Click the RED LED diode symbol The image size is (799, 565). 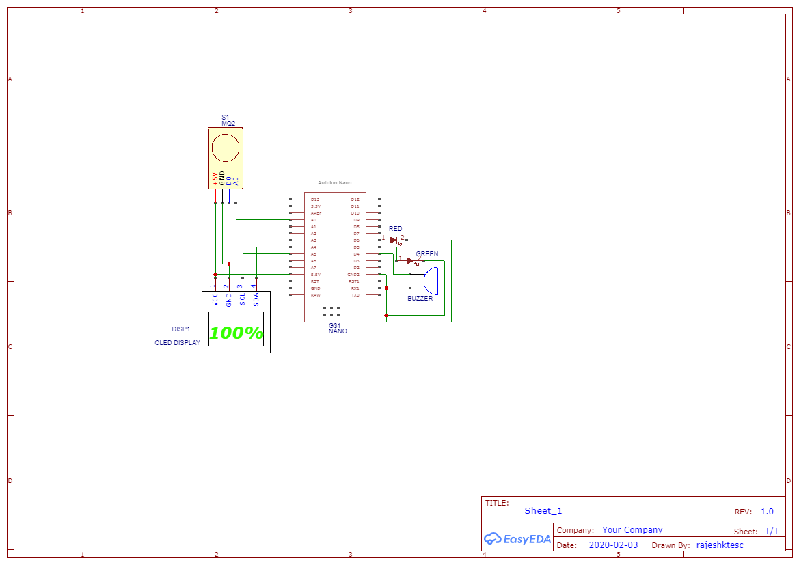click(x=394, y=240)
